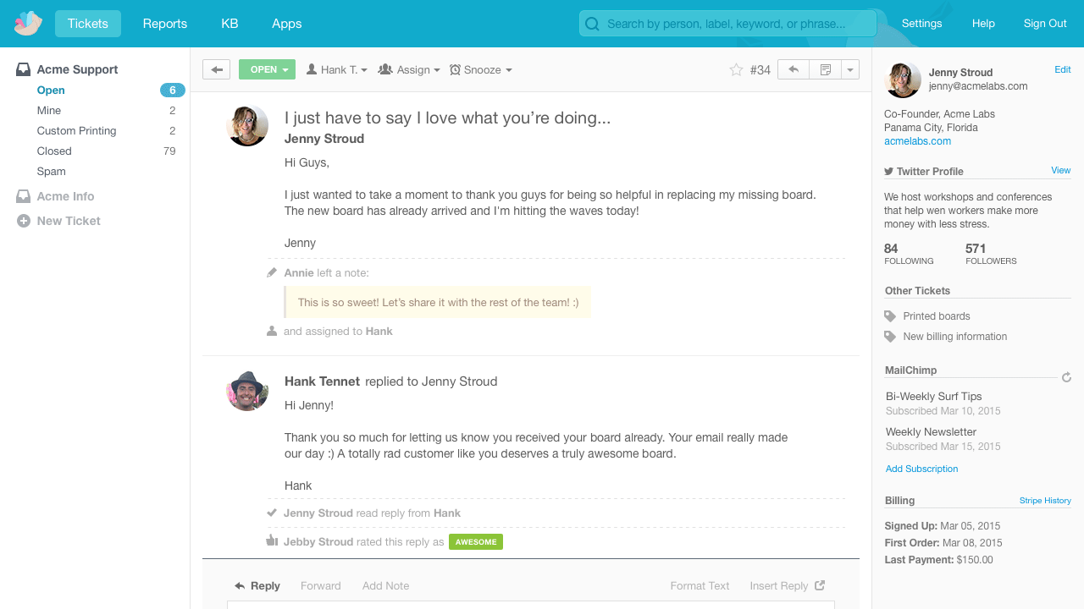Screen dimensions: 1084x609
Task: Open the notes icon beside the reply arrow
Action: (824, 69)
